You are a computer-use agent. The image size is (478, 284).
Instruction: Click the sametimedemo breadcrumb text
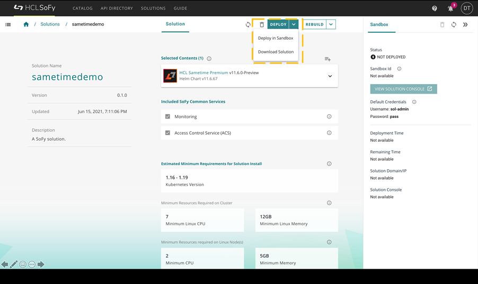click(x=88, y=24)
